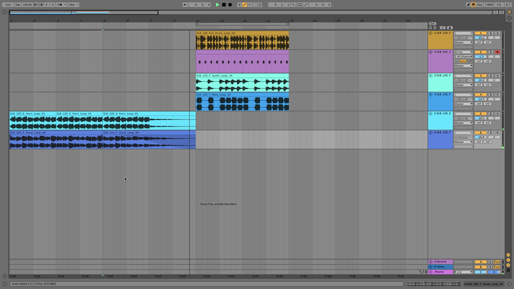514x289 pixels.
Task: Fold track 6 SLB_125_F
Action: (x=430, y=132)
